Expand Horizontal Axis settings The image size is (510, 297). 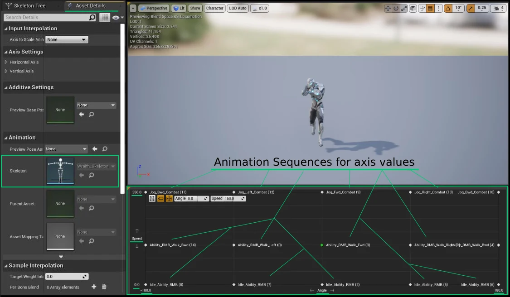[6, 62]
